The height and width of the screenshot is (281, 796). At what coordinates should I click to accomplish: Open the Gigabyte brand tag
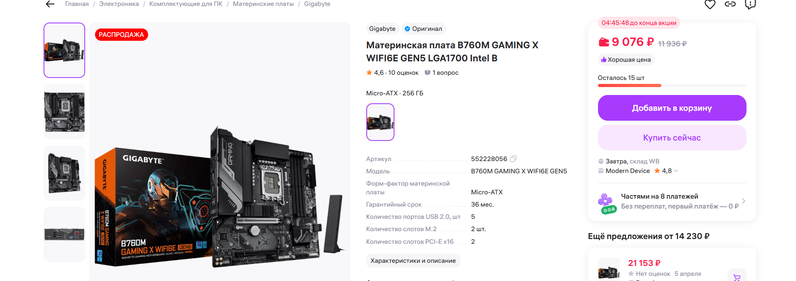pos(382,29)
